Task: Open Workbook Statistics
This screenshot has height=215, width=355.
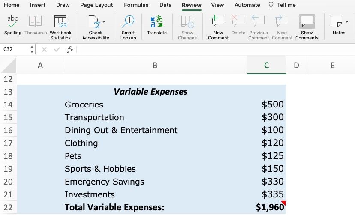Action: pyautogui.click(x=60, y=27)
